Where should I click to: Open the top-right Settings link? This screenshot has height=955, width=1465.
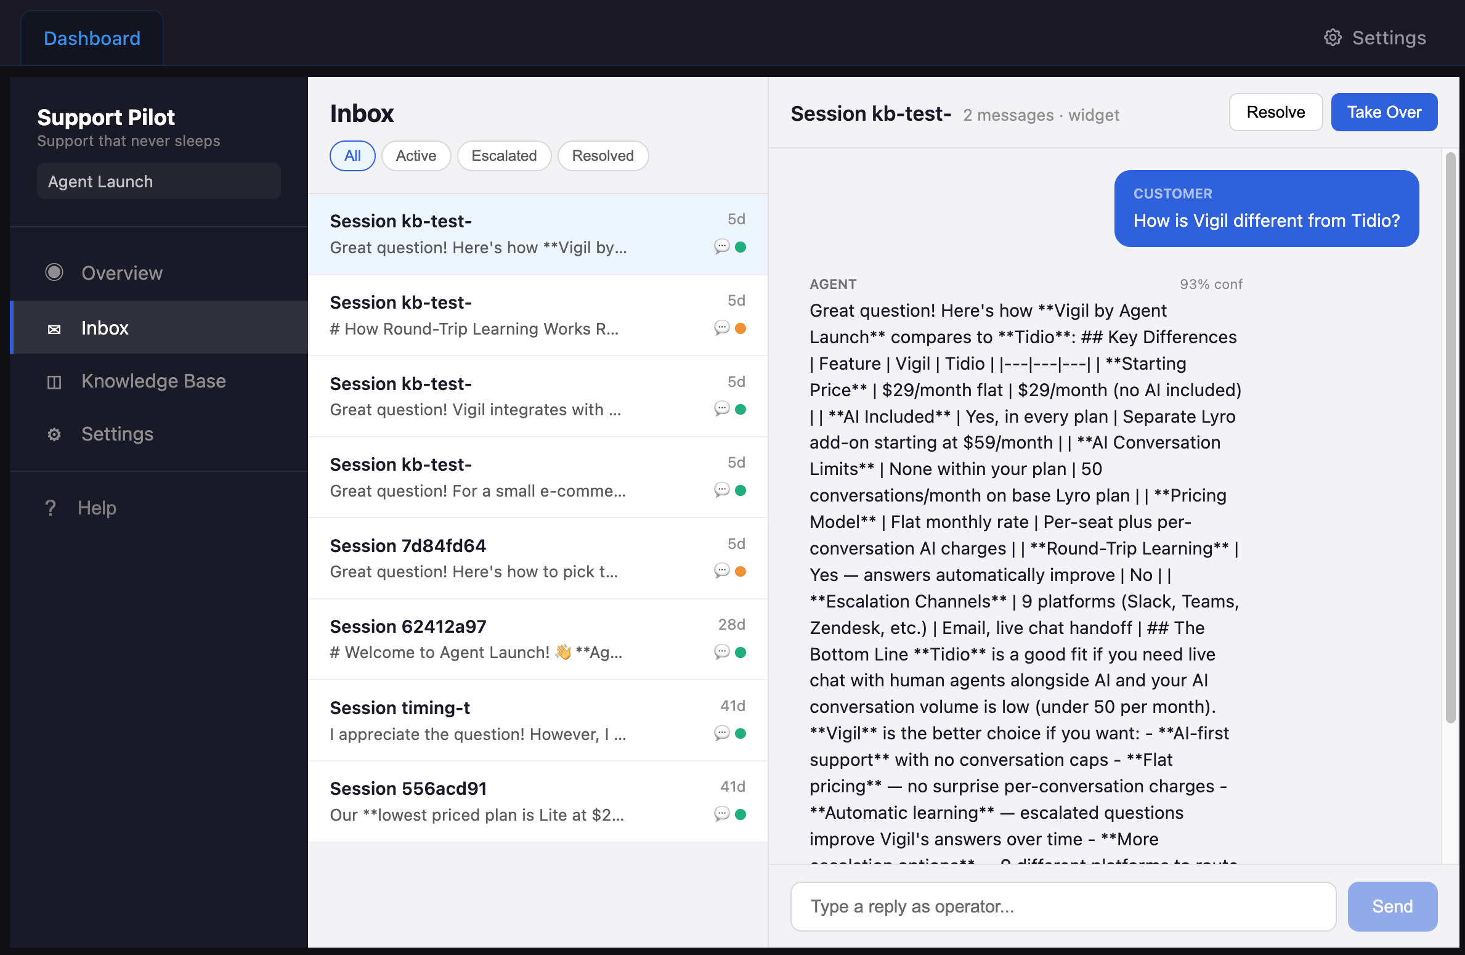pos(1374,38)
